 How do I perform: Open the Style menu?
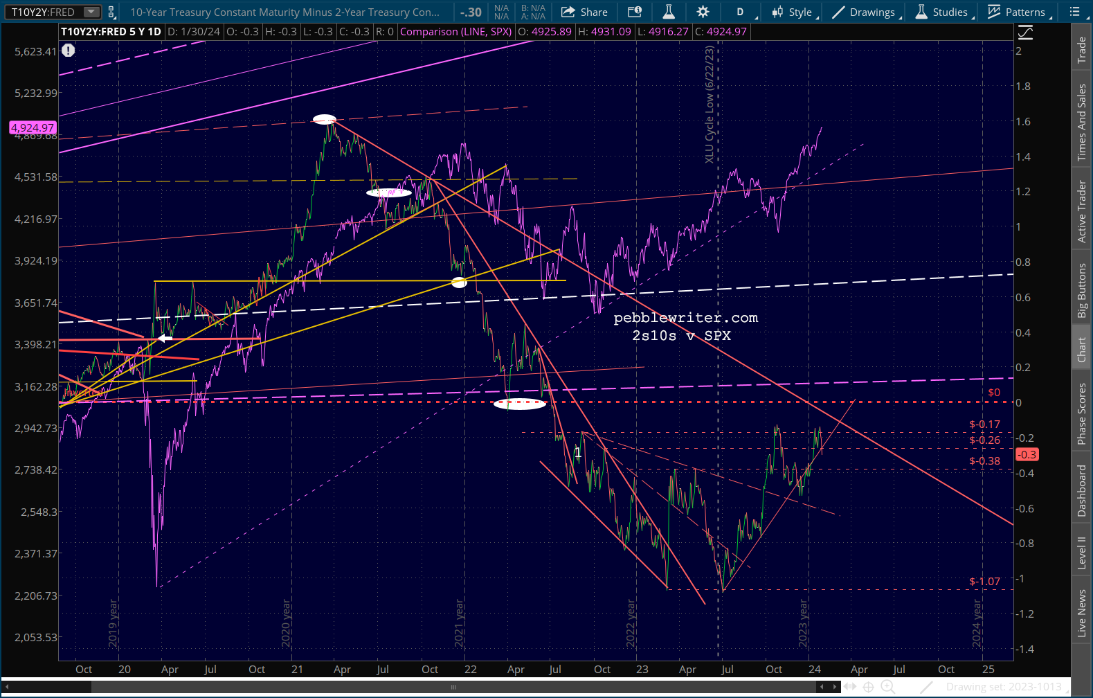click(x=795, y=12)
